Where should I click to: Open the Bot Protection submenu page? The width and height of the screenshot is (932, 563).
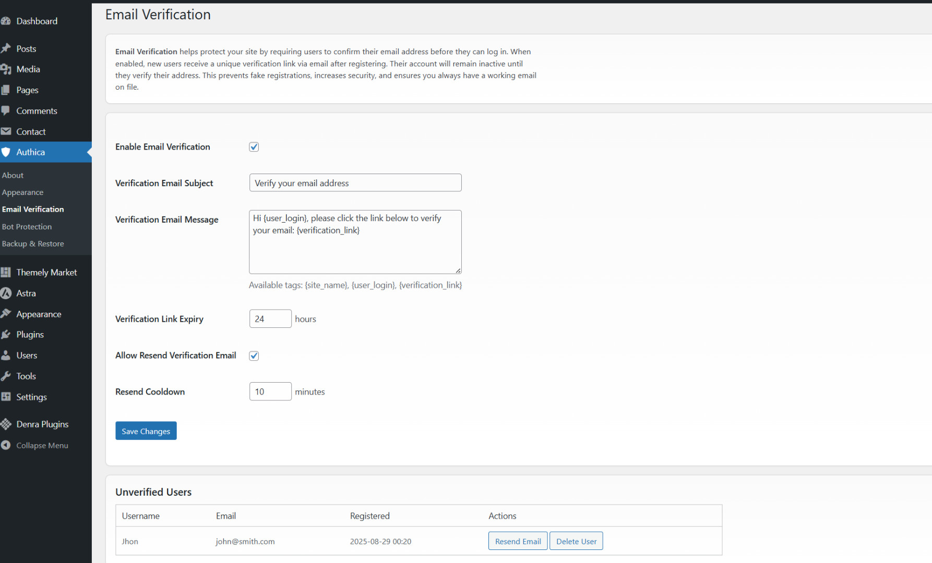27,227
